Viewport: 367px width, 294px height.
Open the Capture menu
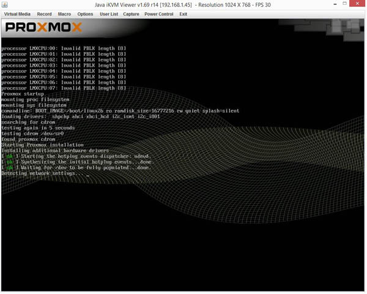pos(131,14)
